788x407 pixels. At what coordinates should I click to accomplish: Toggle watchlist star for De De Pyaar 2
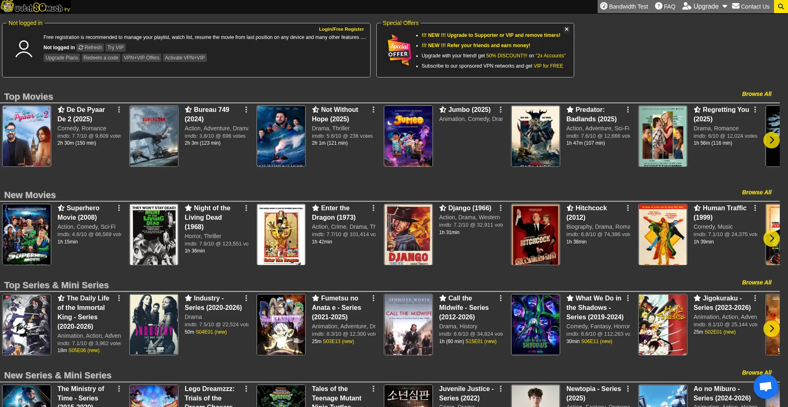click(x=61, y=110)
